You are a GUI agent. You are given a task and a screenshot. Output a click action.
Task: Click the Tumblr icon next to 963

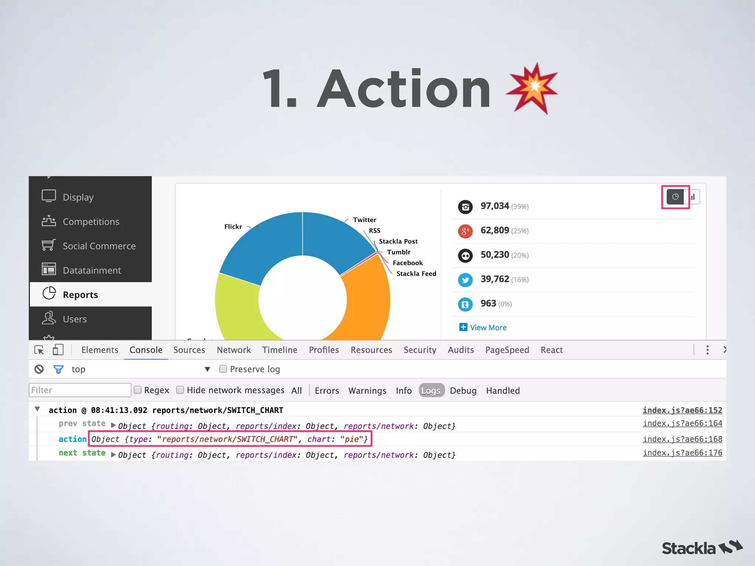click(x=465, y=304)
